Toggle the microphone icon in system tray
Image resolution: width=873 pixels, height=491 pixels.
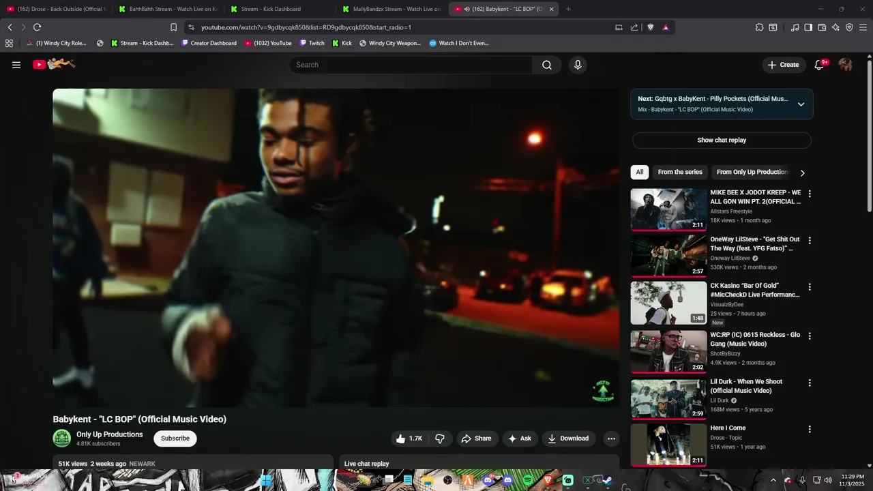803,480
